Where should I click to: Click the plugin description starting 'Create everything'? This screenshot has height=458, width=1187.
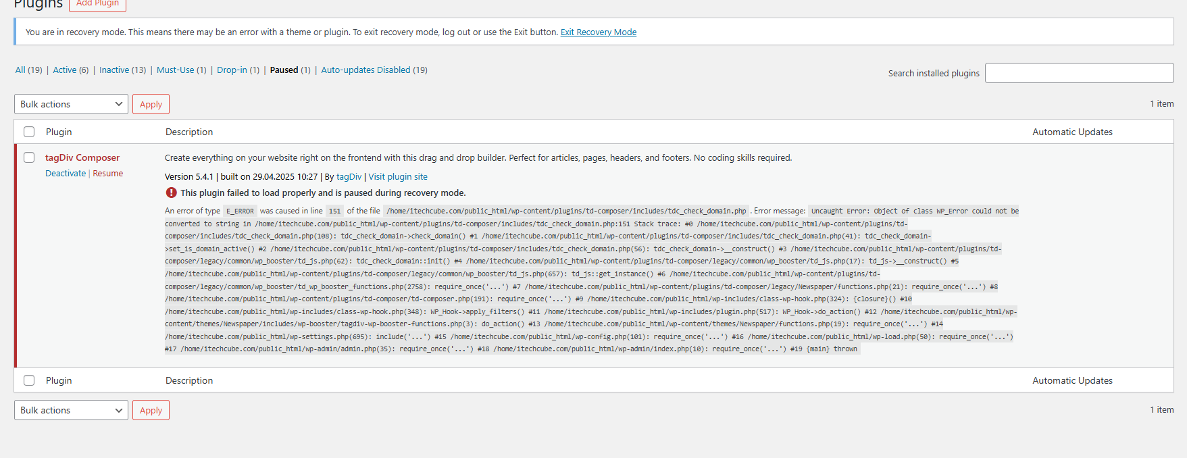tap(478, 157)
